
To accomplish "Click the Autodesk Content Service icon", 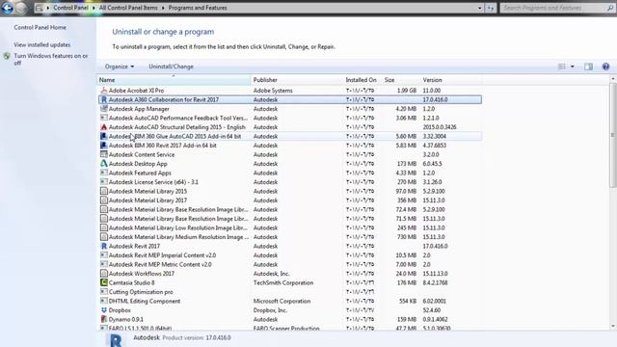I will [x=104, y=154].
